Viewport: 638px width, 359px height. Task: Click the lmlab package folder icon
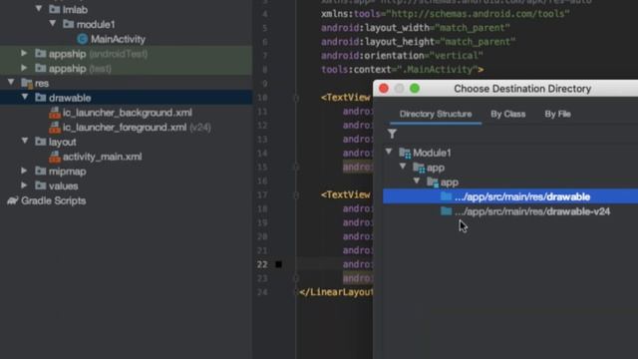pyautogui.click(x=55, y=9)
